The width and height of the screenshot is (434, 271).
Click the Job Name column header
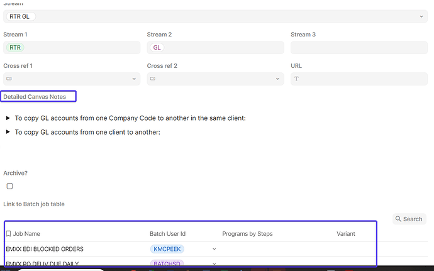click(x=26, y=234)
